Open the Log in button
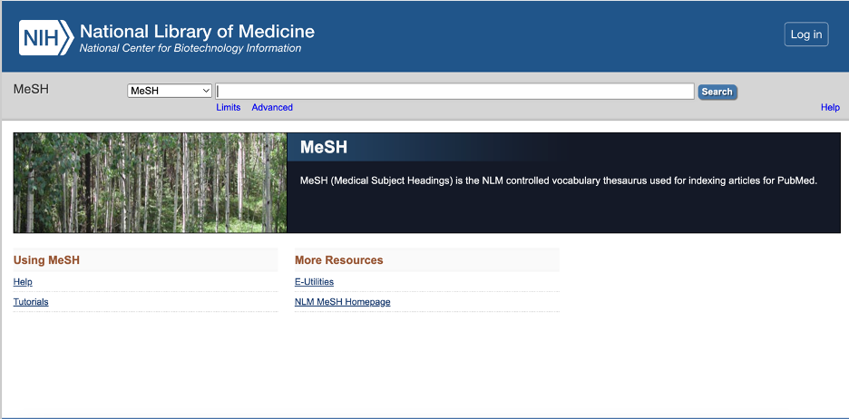 [x=806, y=34]
